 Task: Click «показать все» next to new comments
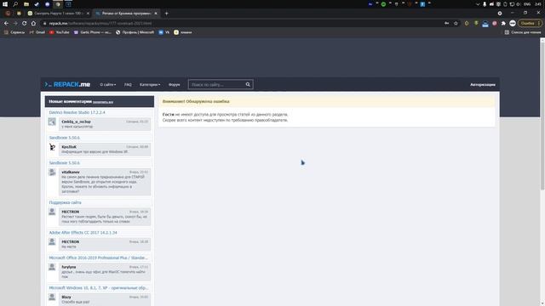103,102
